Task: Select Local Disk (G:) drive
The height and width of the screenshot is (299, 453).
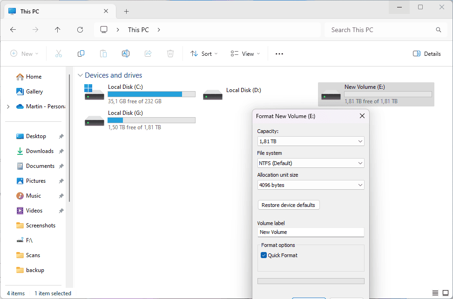Action: click(x=140, y=120)
